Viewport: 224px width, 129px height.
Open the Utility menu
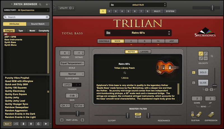tap(66, 8)
